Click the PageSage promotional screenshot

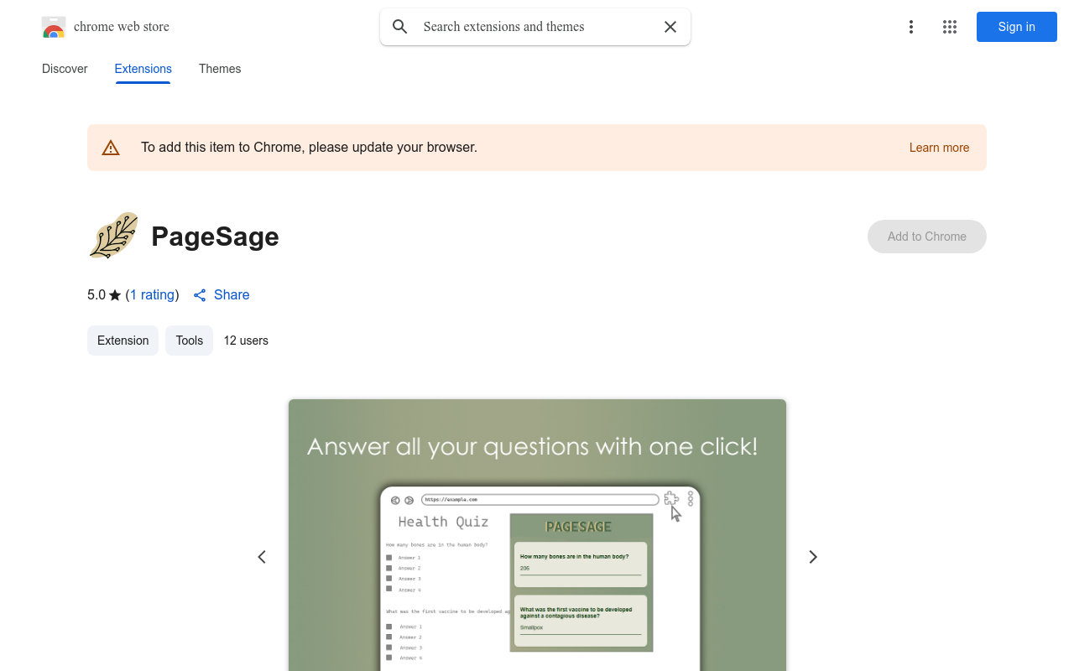tap(537, 535)
